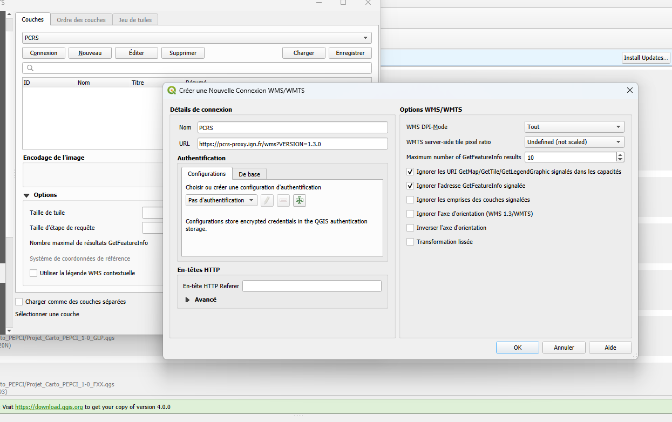The height and width of the screenshot is (422, 672).
Task: Open the WMS DPI-Mode dropdown
Action: coord(574,127)
